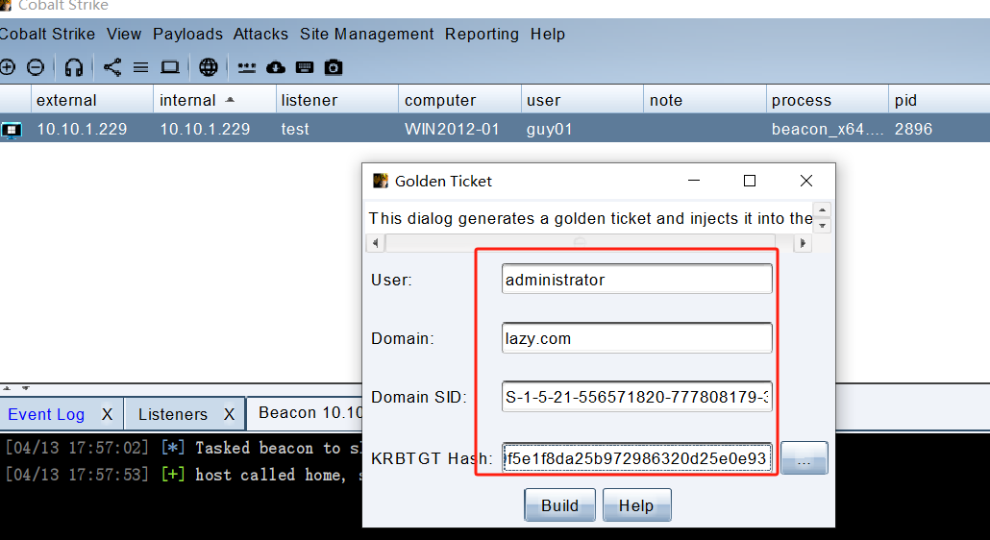Image resolution: width=990 pixels, height=540 pixels.
Task: Open downloads via the cloud download icon
Action: click(276, 67)
